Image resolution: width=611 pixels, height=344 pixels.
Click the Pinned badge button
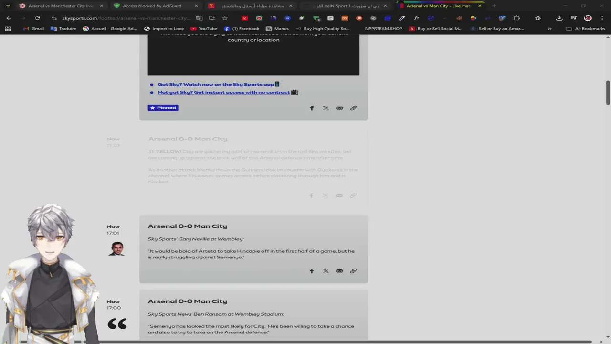coord(163,108)
